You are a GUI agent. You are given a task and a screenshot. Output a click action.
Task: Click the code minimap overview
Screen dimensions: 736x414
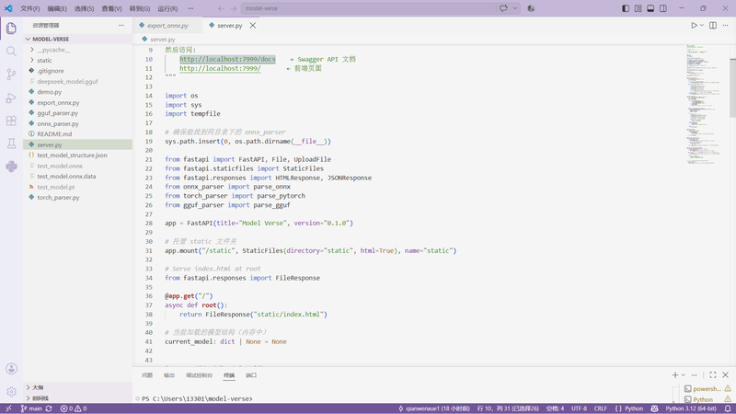tap(706, 104)
